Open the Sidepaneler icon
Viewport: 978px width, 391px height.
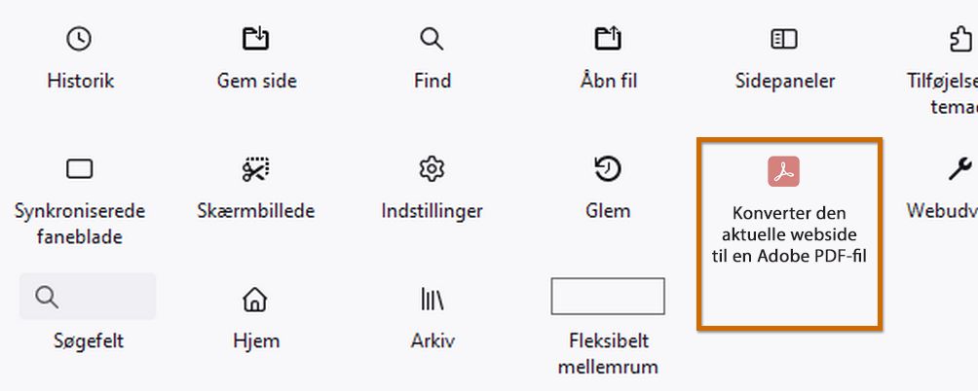coord(784,39)
